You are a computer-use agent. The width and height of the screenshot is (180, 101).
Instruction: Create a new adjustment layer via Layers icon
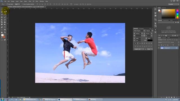point(169,97)
